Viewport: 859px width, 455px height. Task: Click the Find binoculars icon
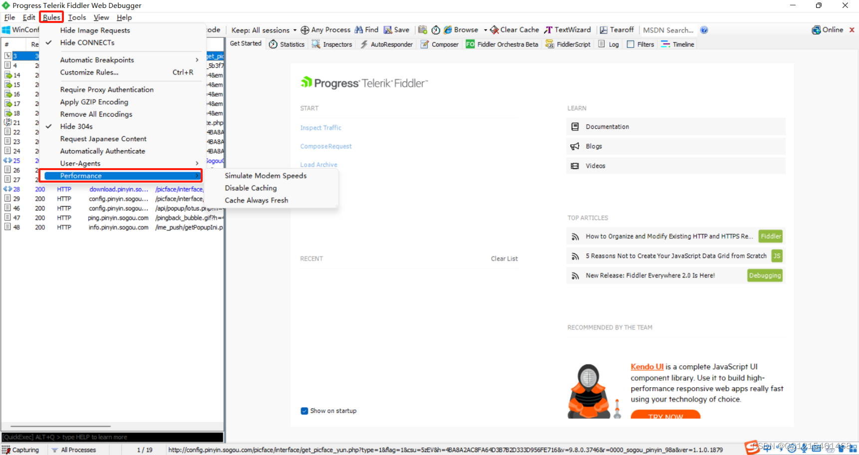[359, 30]
